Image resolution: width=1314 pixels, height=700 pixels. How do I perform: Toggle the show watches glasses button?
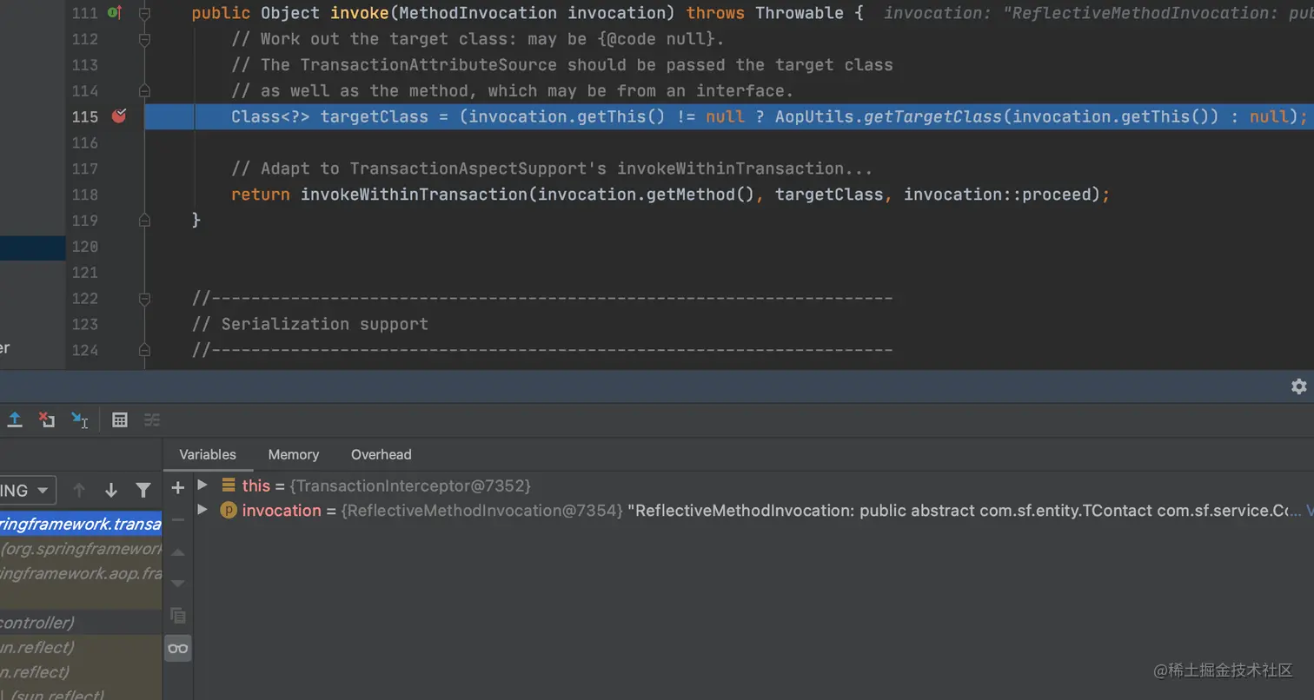(178, 648)
